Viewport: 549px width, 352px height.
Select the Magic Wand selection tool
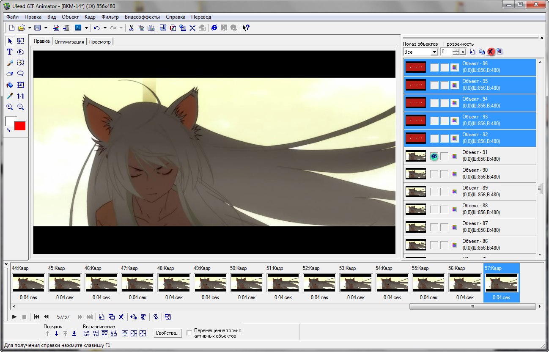click(20, 63)
